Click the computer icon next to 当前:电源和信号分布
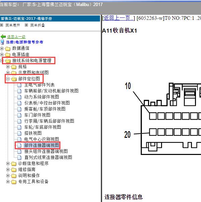Screen dimensions: 201x202 tap(2, 42)
